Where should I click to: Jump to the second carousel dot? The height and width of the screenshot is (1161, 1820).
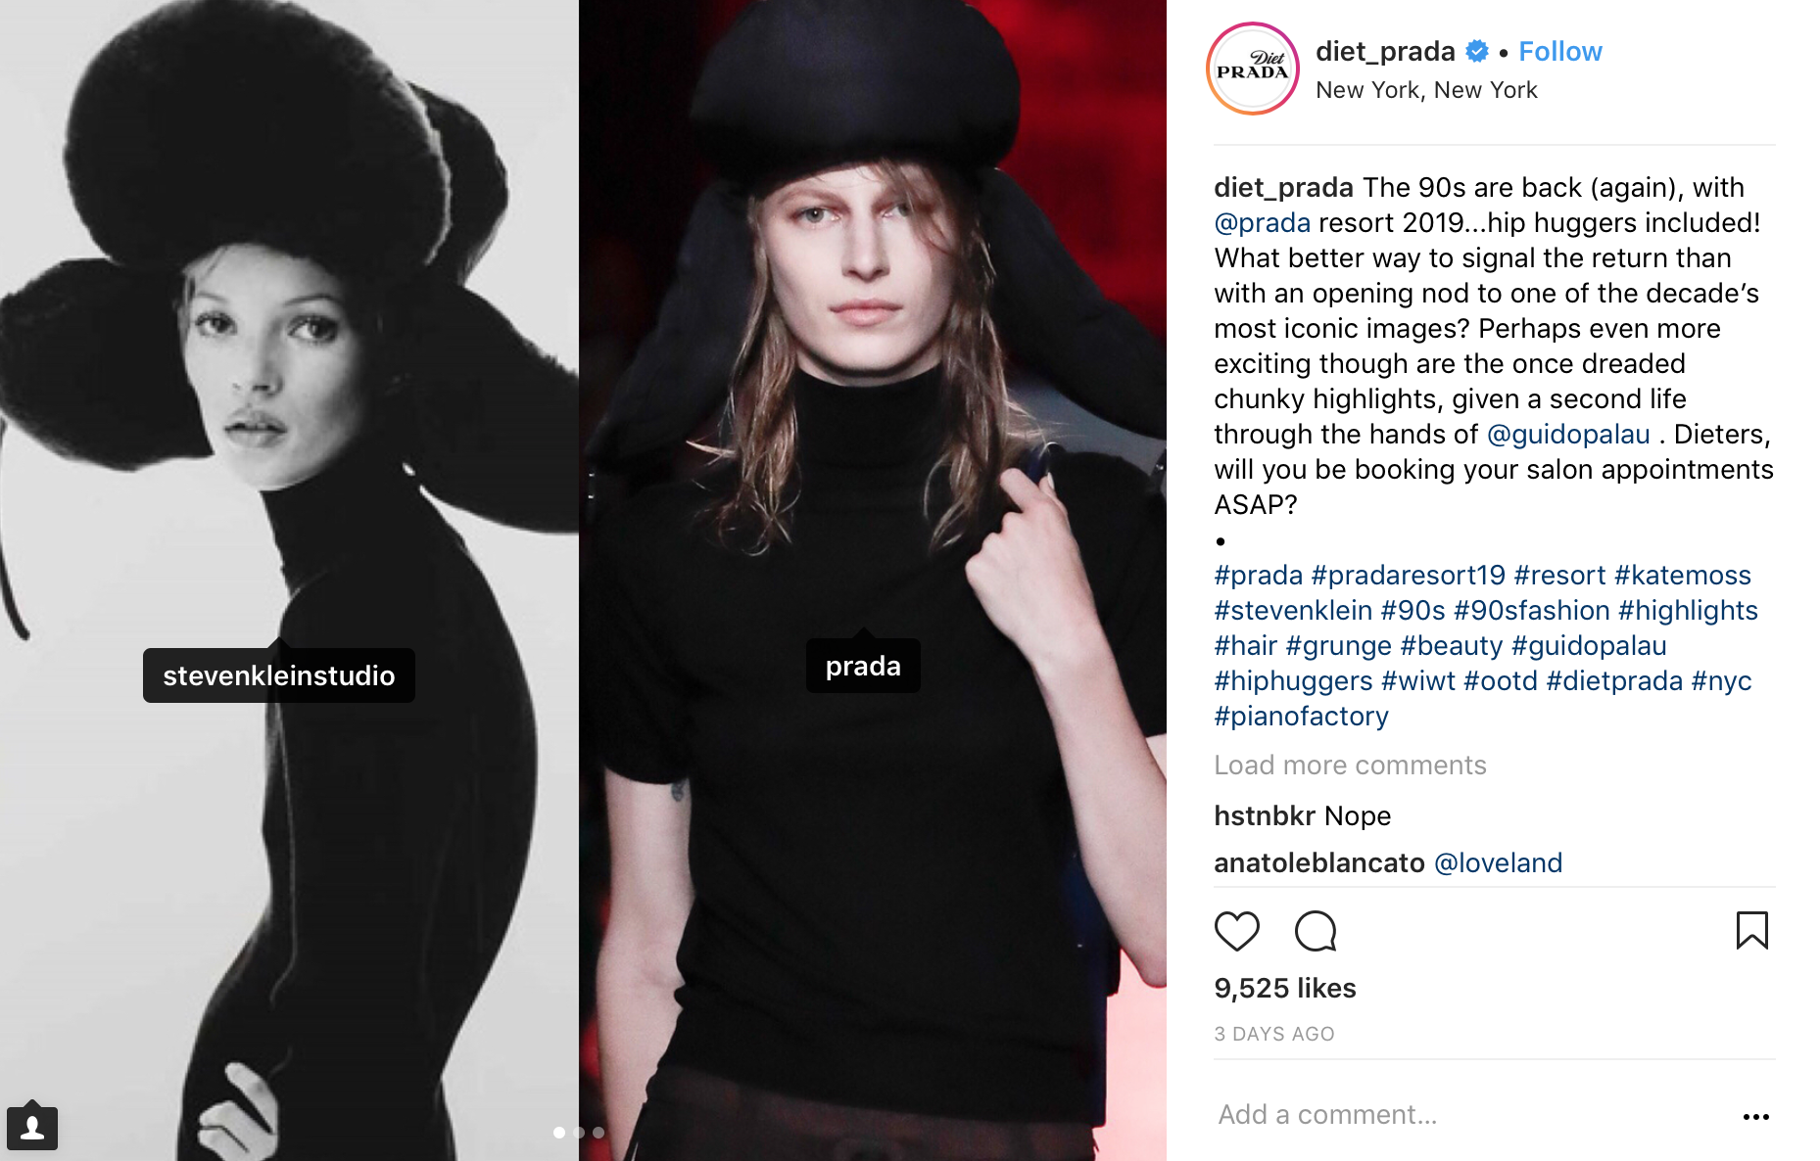(579, 1133)
